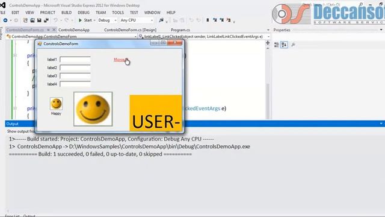Open the BUILD menu
The width and height of the screenshot is (385, 217).
[x=67, y=12]
